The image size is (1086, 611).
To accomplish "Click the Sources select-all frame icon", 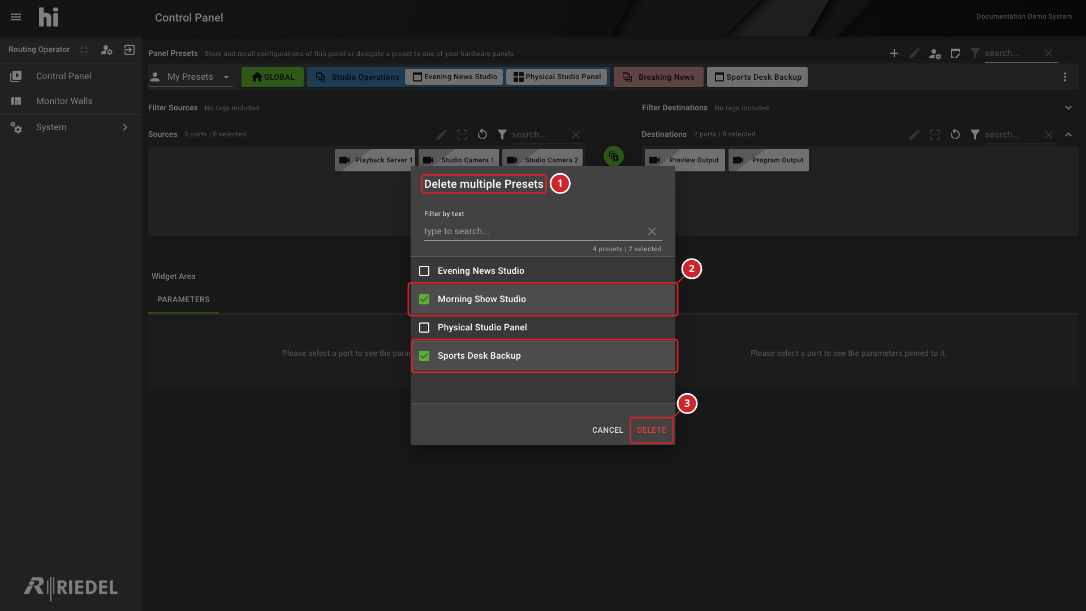I will [462, 135].
